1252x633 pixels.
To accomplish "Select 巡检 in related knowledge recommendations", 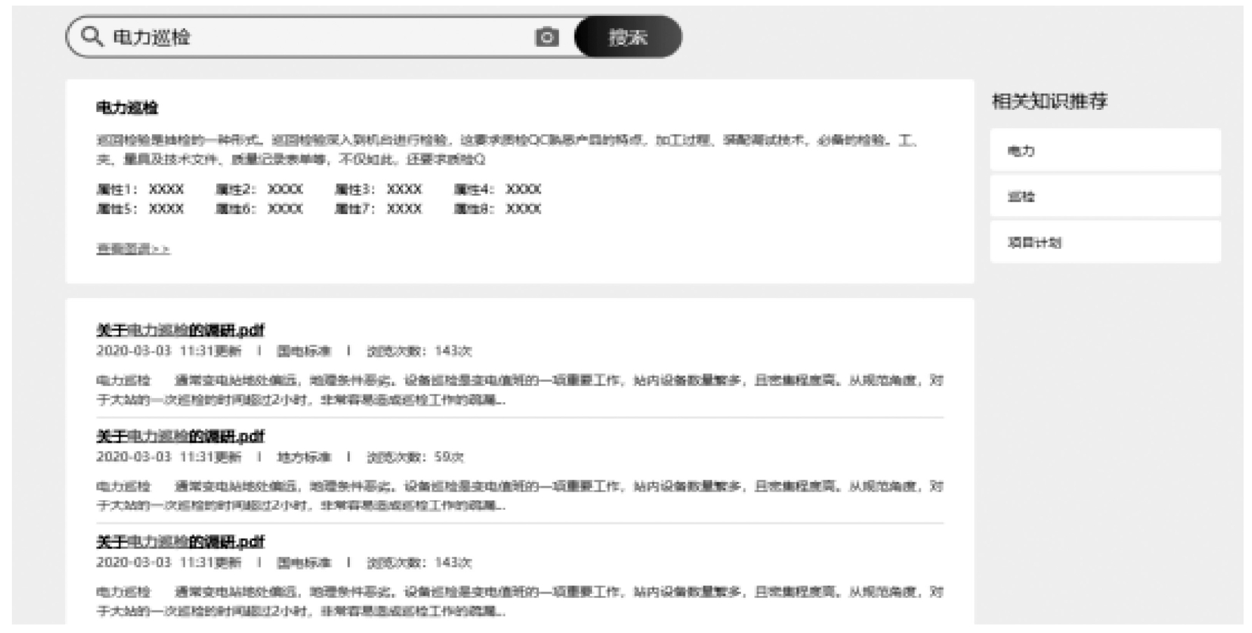I will tap(1104, 197).
